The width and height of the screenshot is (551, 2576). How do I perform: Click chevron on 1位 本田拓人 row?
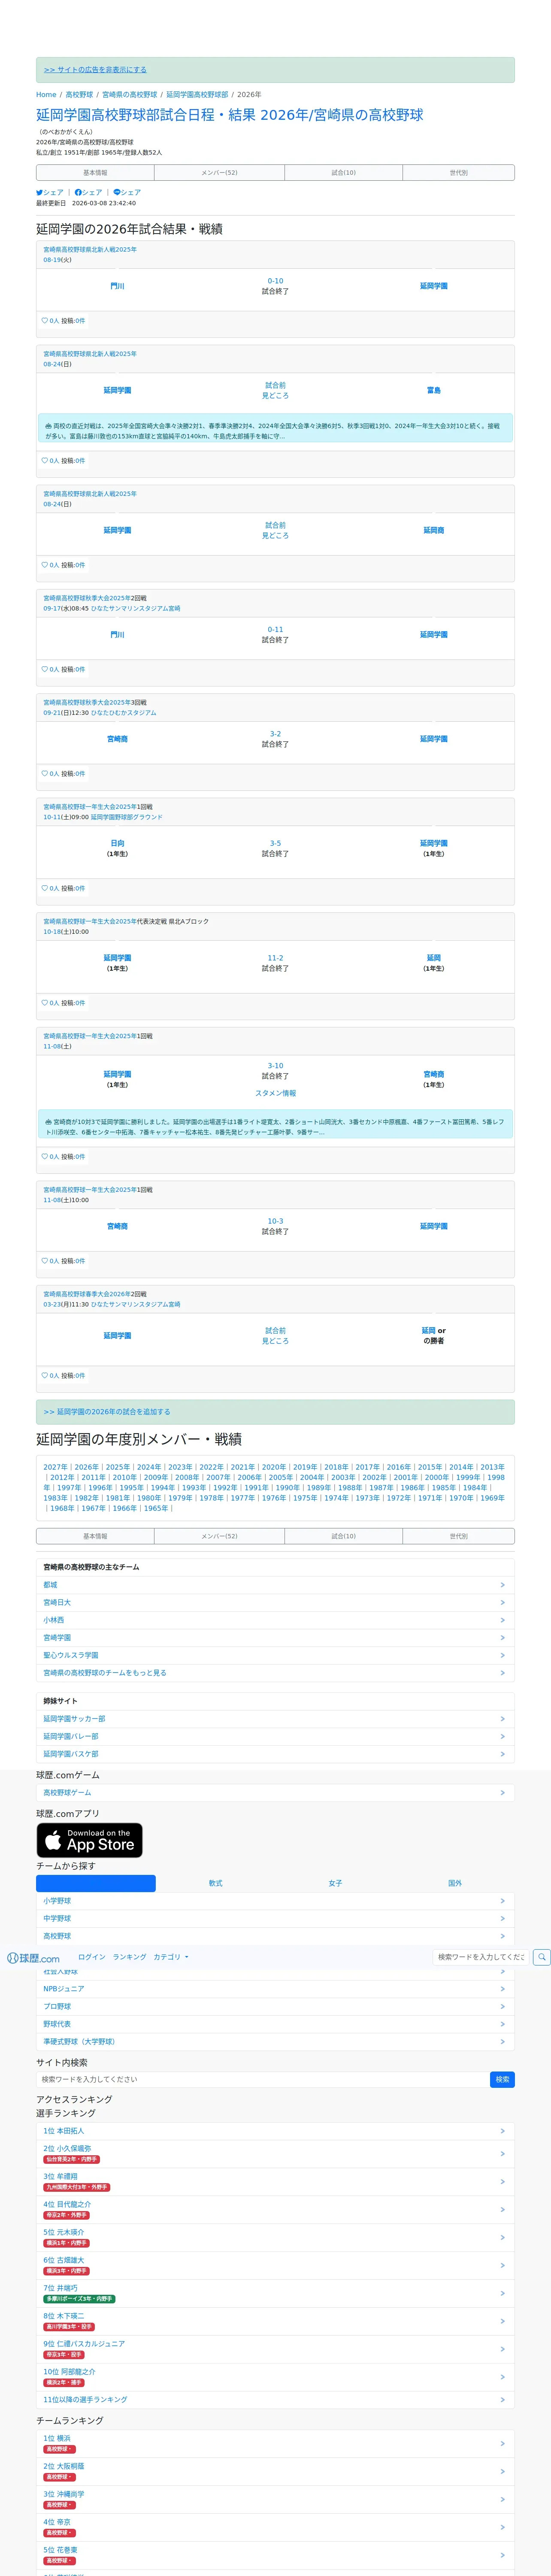502,2131
